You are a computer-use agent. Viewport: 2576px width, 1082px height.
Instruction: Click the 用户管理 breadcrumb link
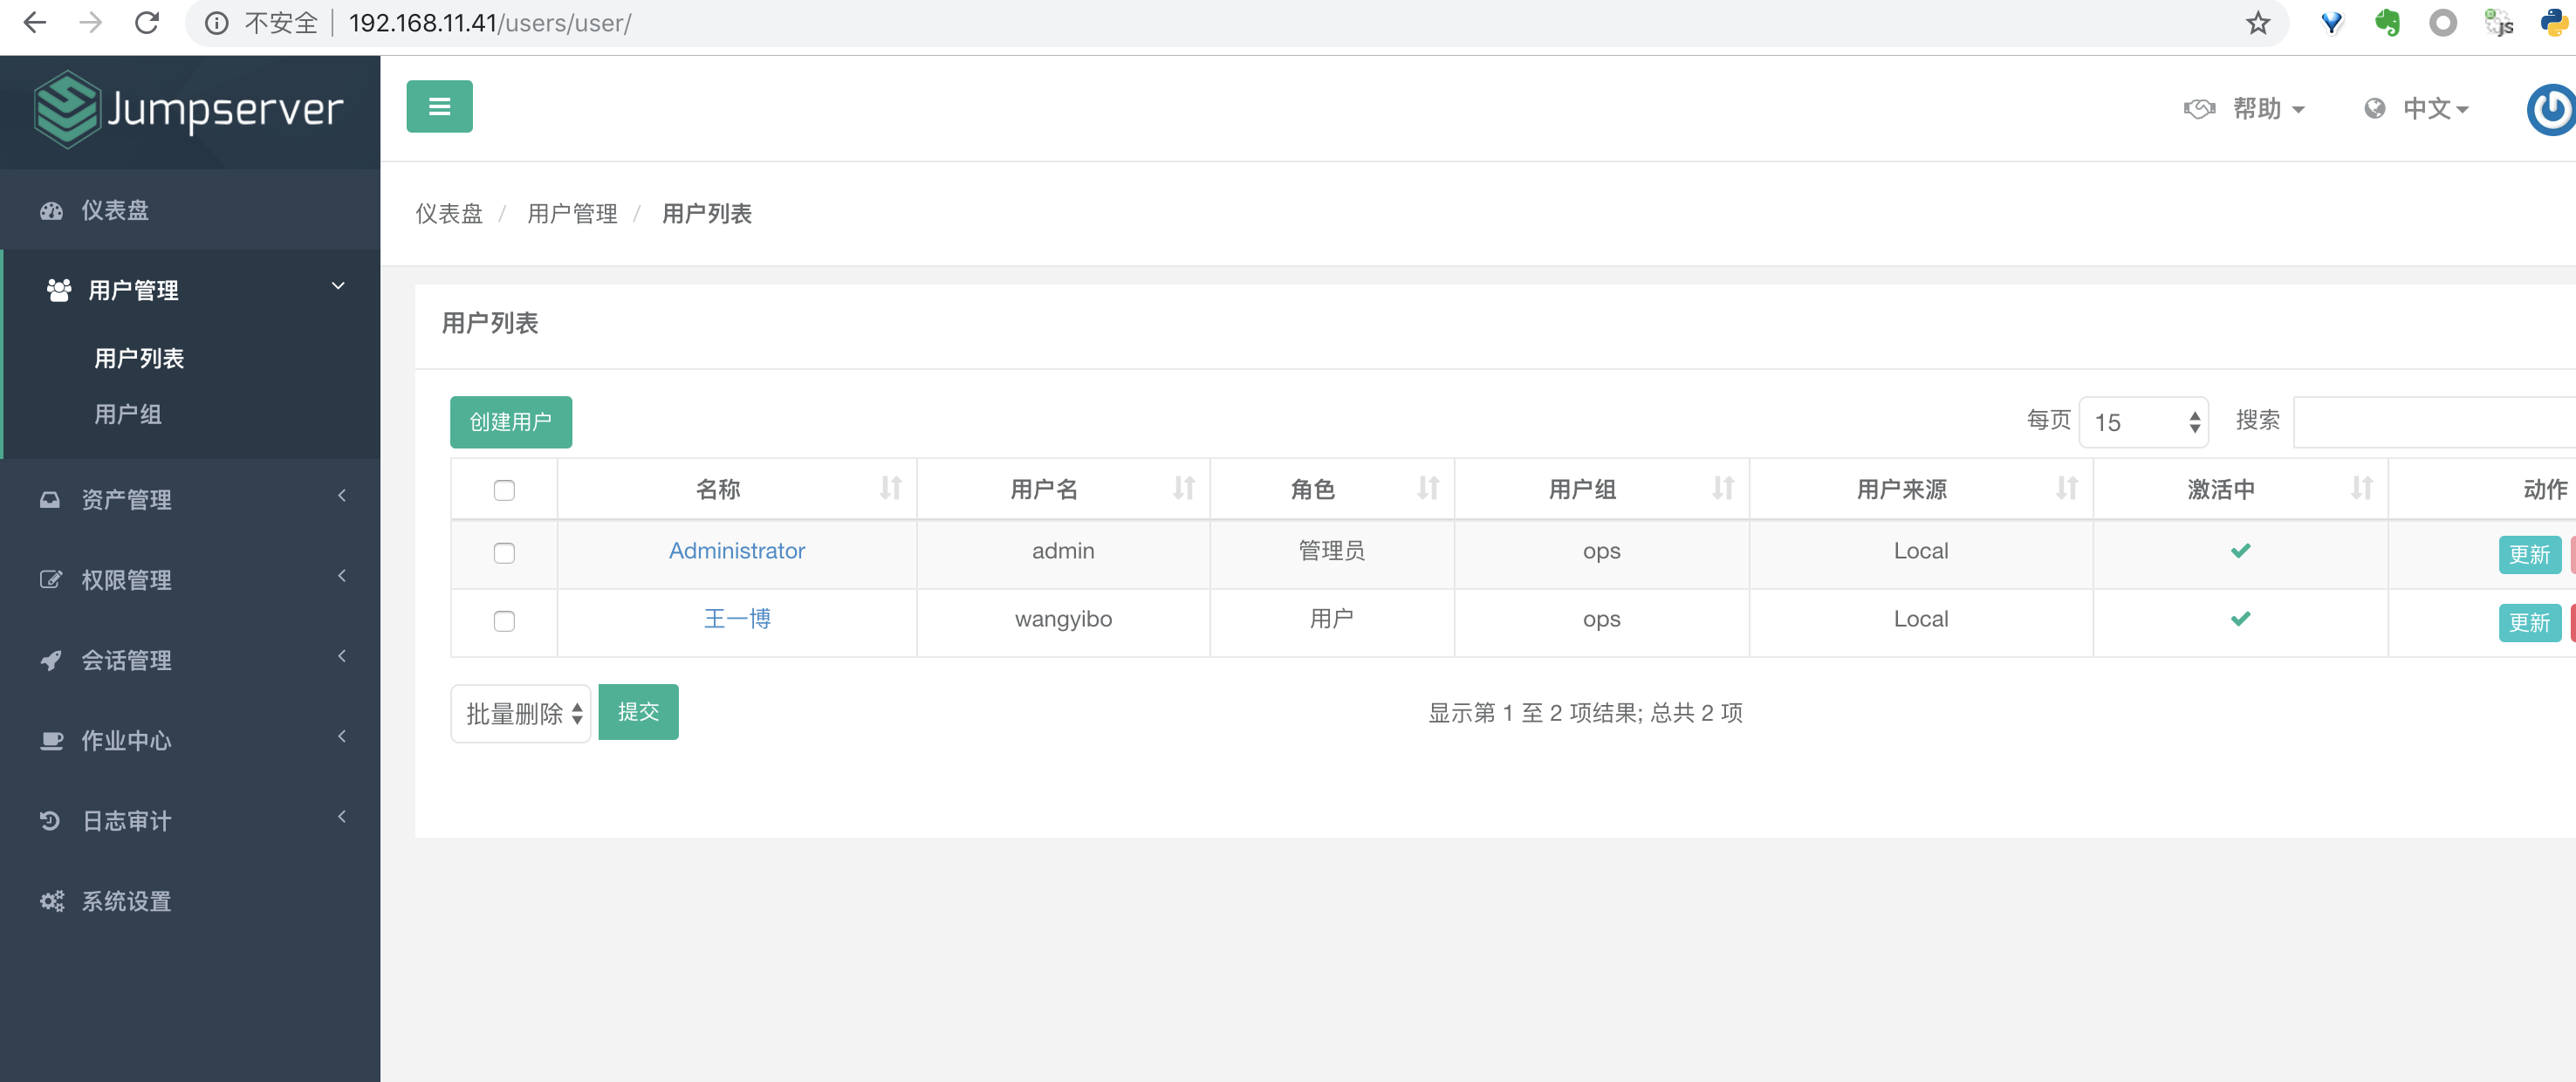tap(572, 213)
